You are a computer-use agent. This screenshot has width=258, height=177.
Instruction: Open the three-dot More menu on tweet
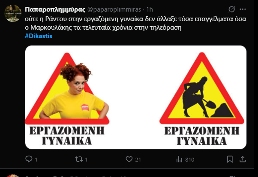click(x=243, y=9)
